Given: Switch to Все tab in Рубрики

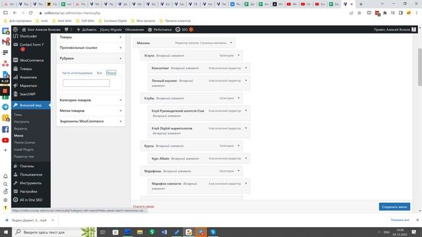Looking at the screenshot, I should coord(100,73).
